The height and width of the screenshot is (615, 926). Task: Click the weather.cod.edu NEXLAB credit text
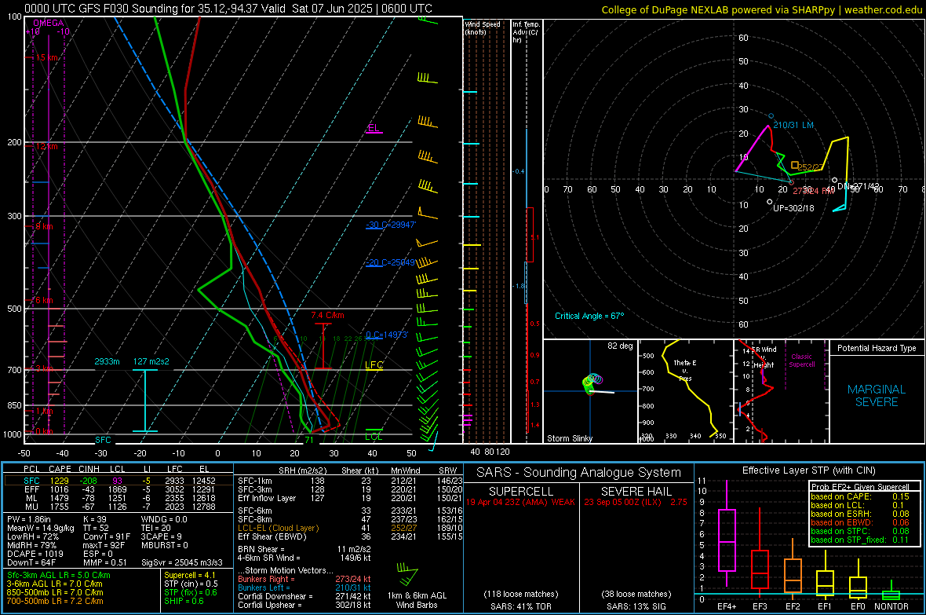point(762,9)
